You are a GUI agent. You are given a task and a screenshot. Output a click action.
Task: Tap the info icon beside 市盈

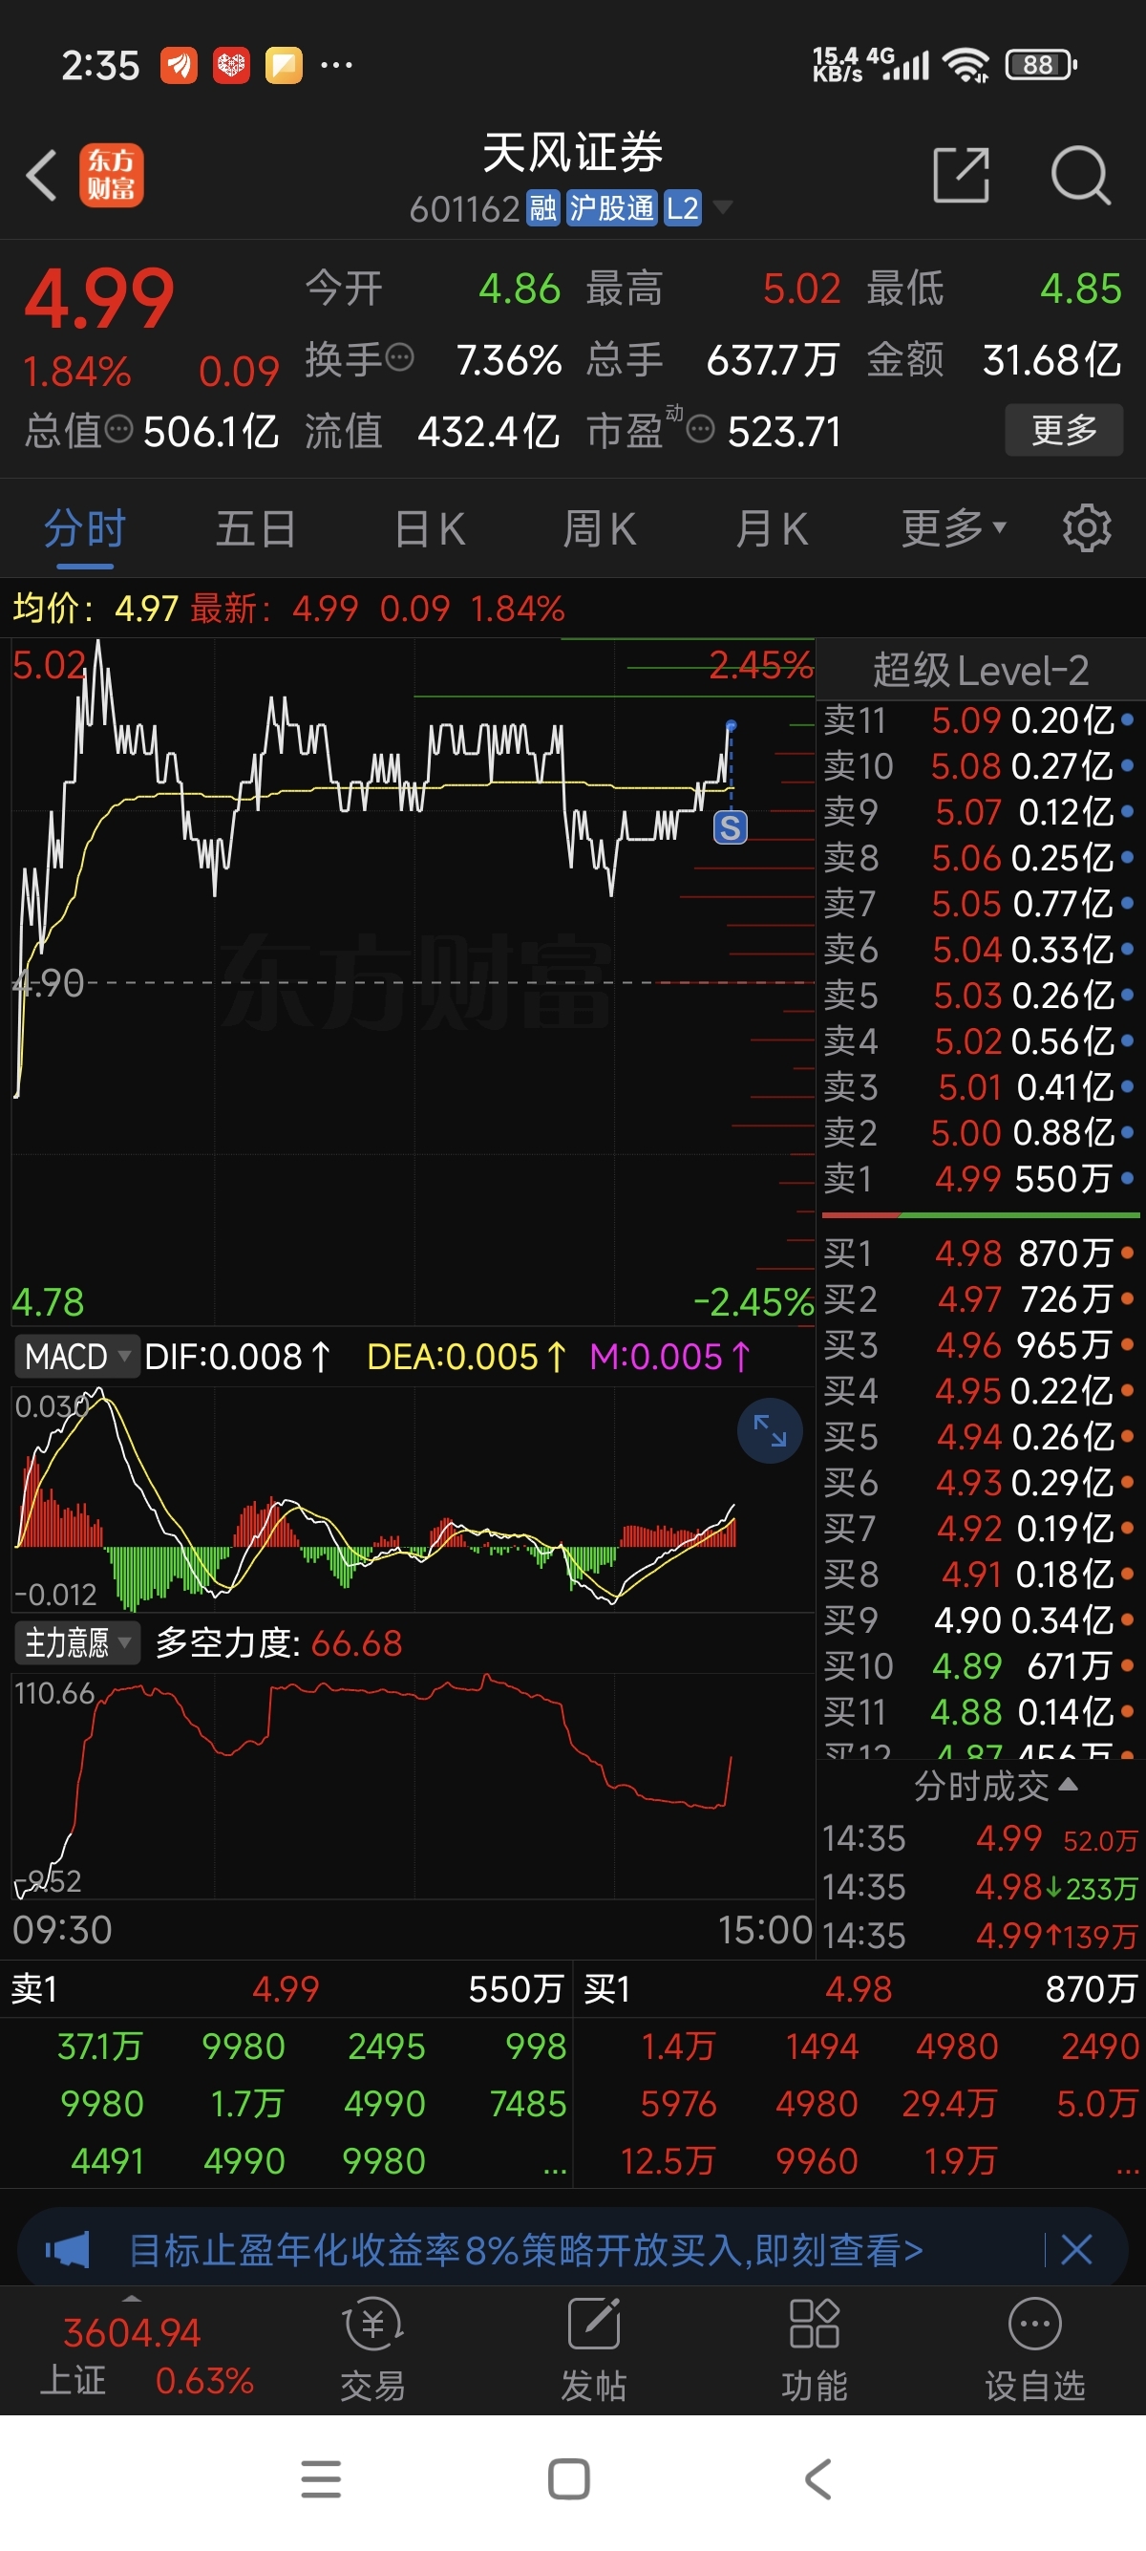pos(700,430)
